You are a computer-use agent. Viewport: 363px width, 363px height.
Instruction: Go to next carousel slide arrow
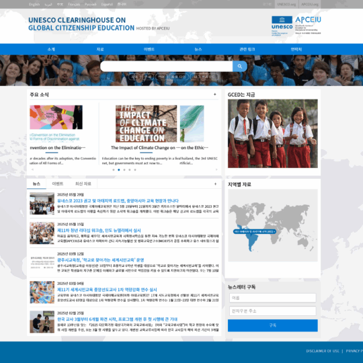click(216, 169)
